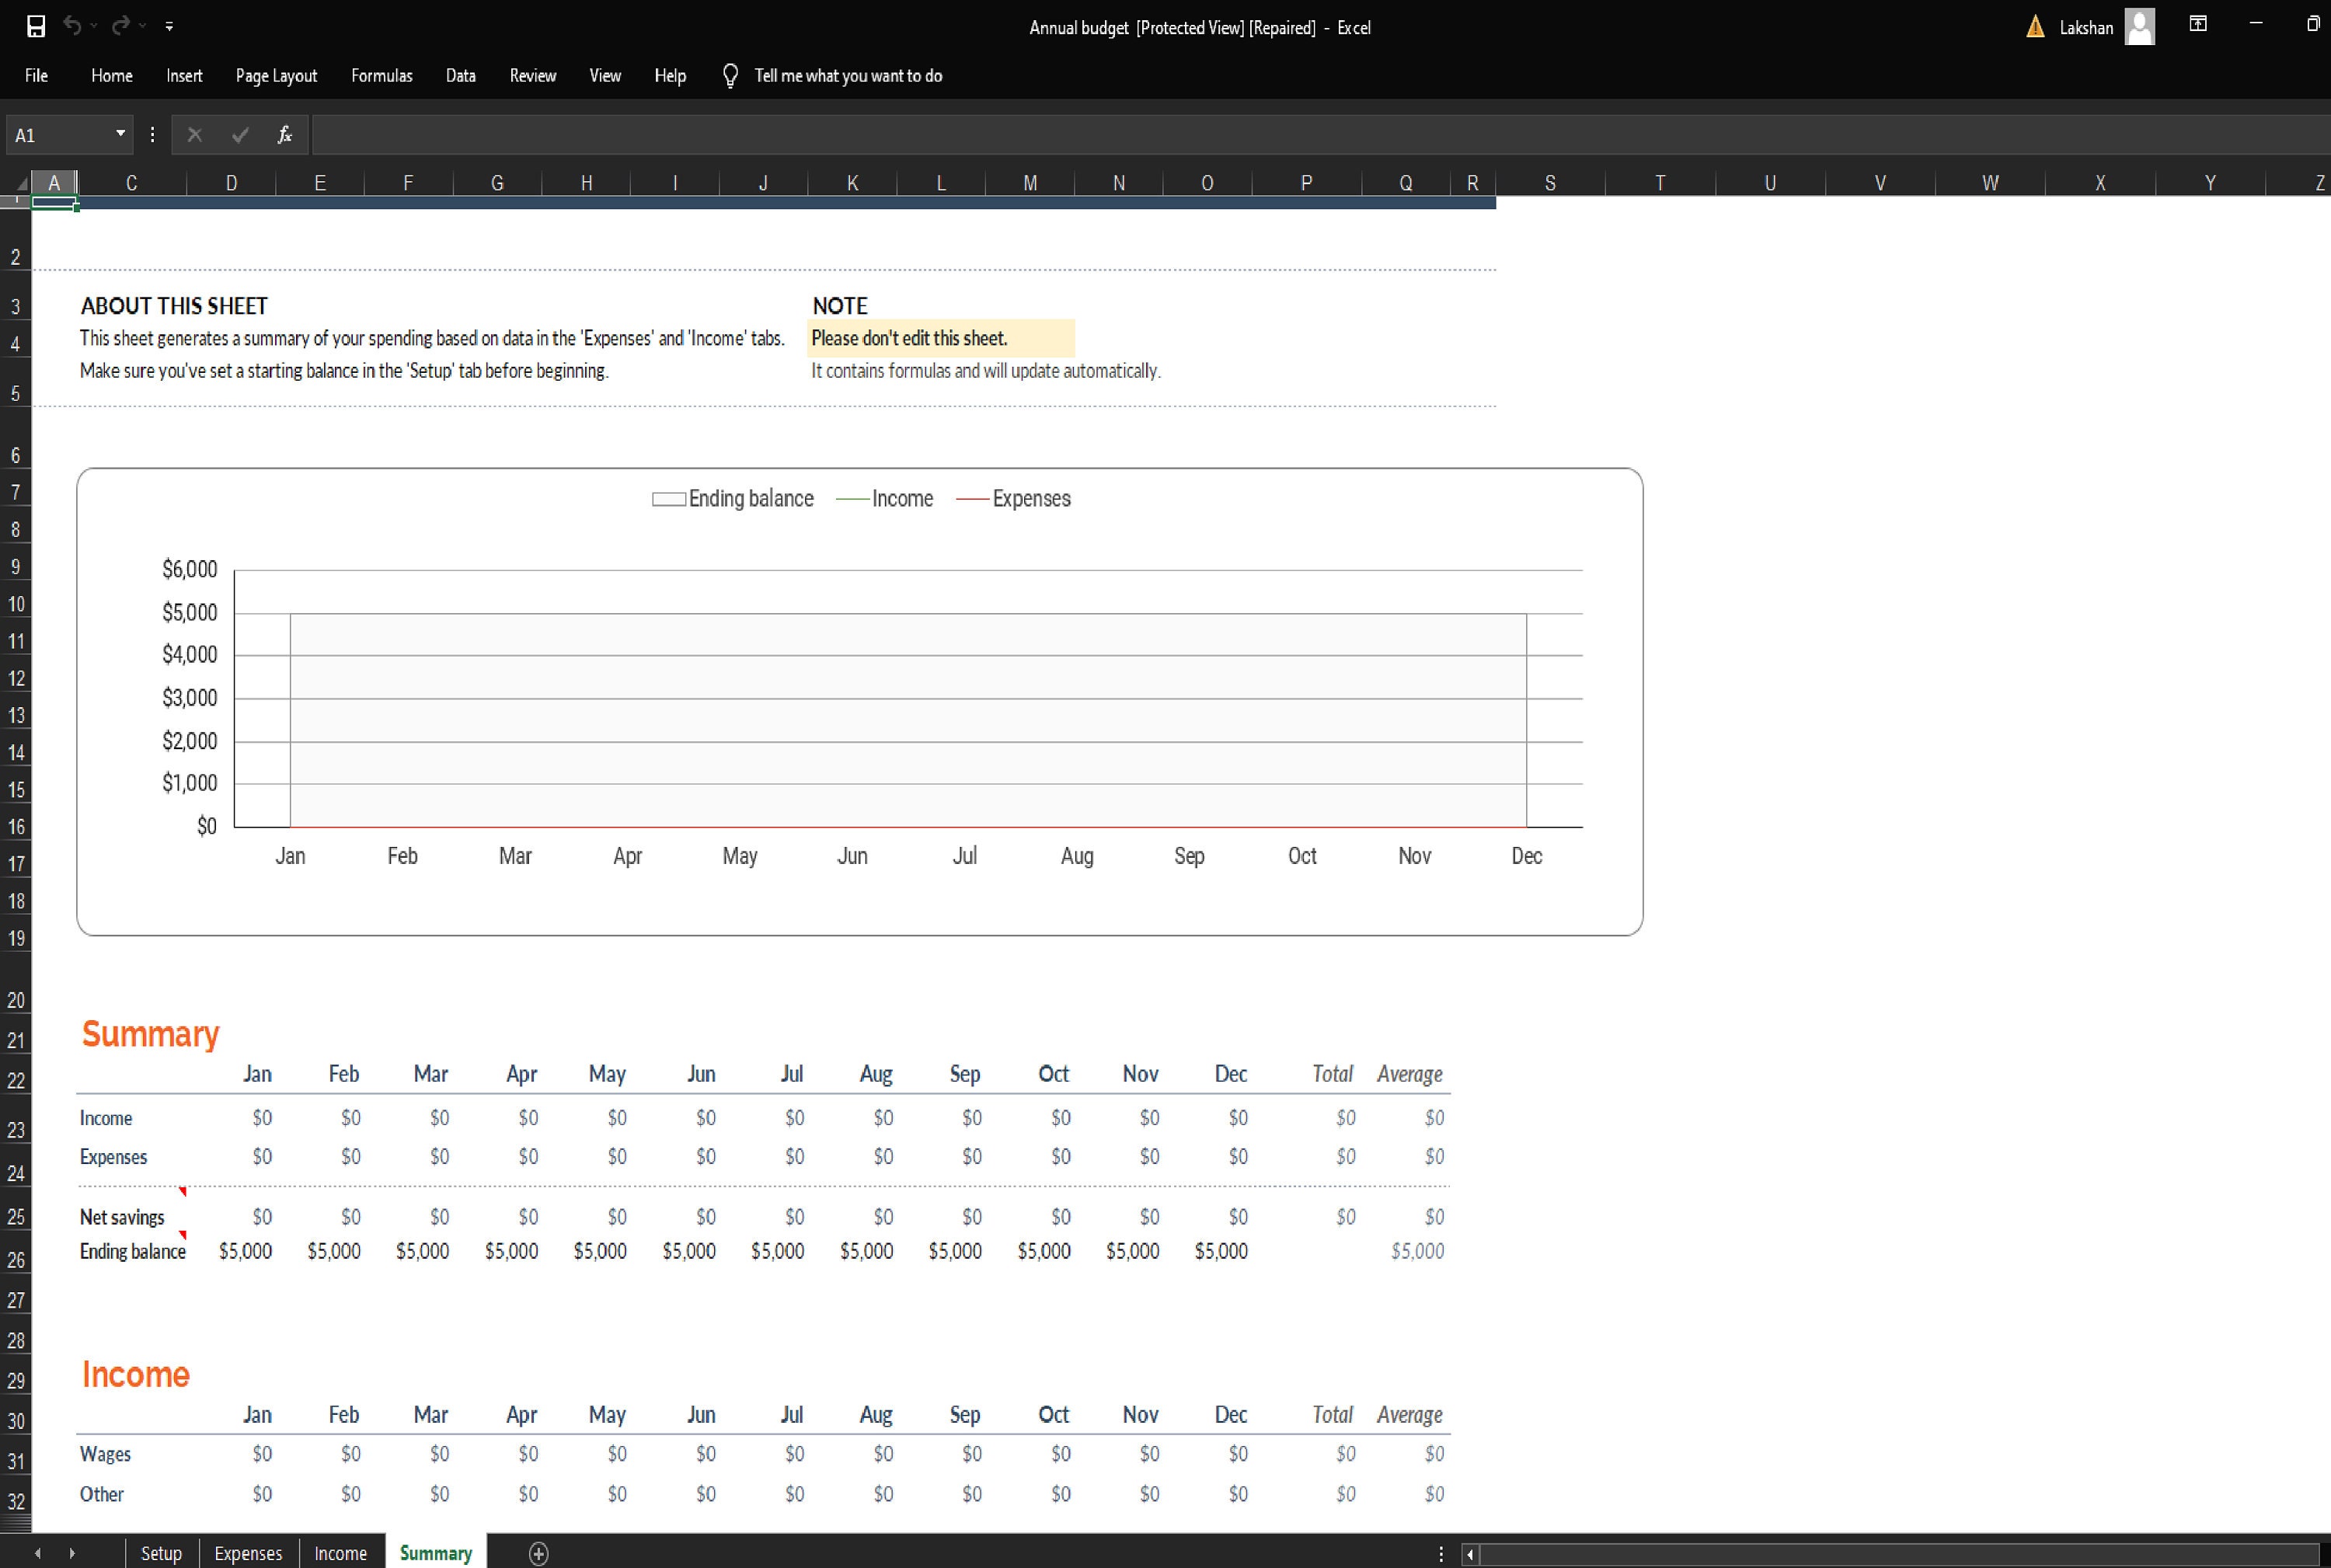Switch to the Expenses sheet tab

tap(248, 1553)
